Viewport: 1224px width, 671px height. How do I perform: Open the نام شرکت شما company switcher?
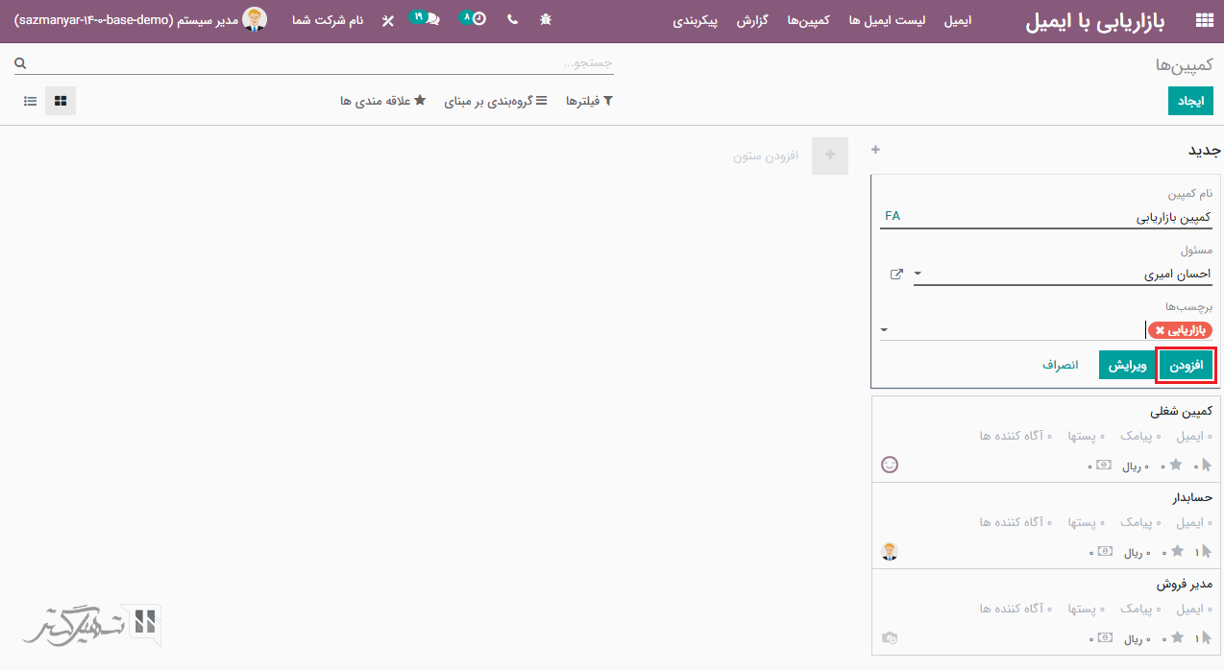tap(328, 19)
